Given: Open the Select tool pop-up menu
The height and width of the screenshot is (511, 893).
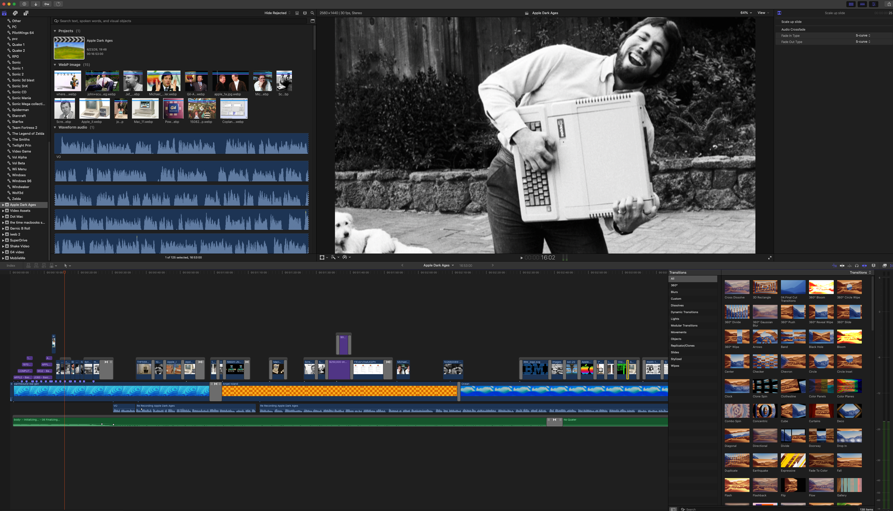Looking at the screenshot, I should (x=67, y=266).
